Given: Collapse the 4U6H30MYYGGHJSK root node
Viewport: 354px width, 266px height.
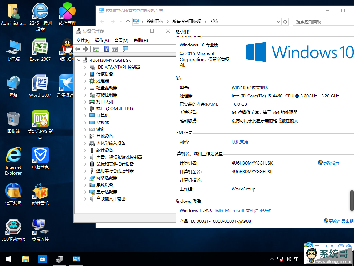Looking at the screenshot, I should pos(78,60).
